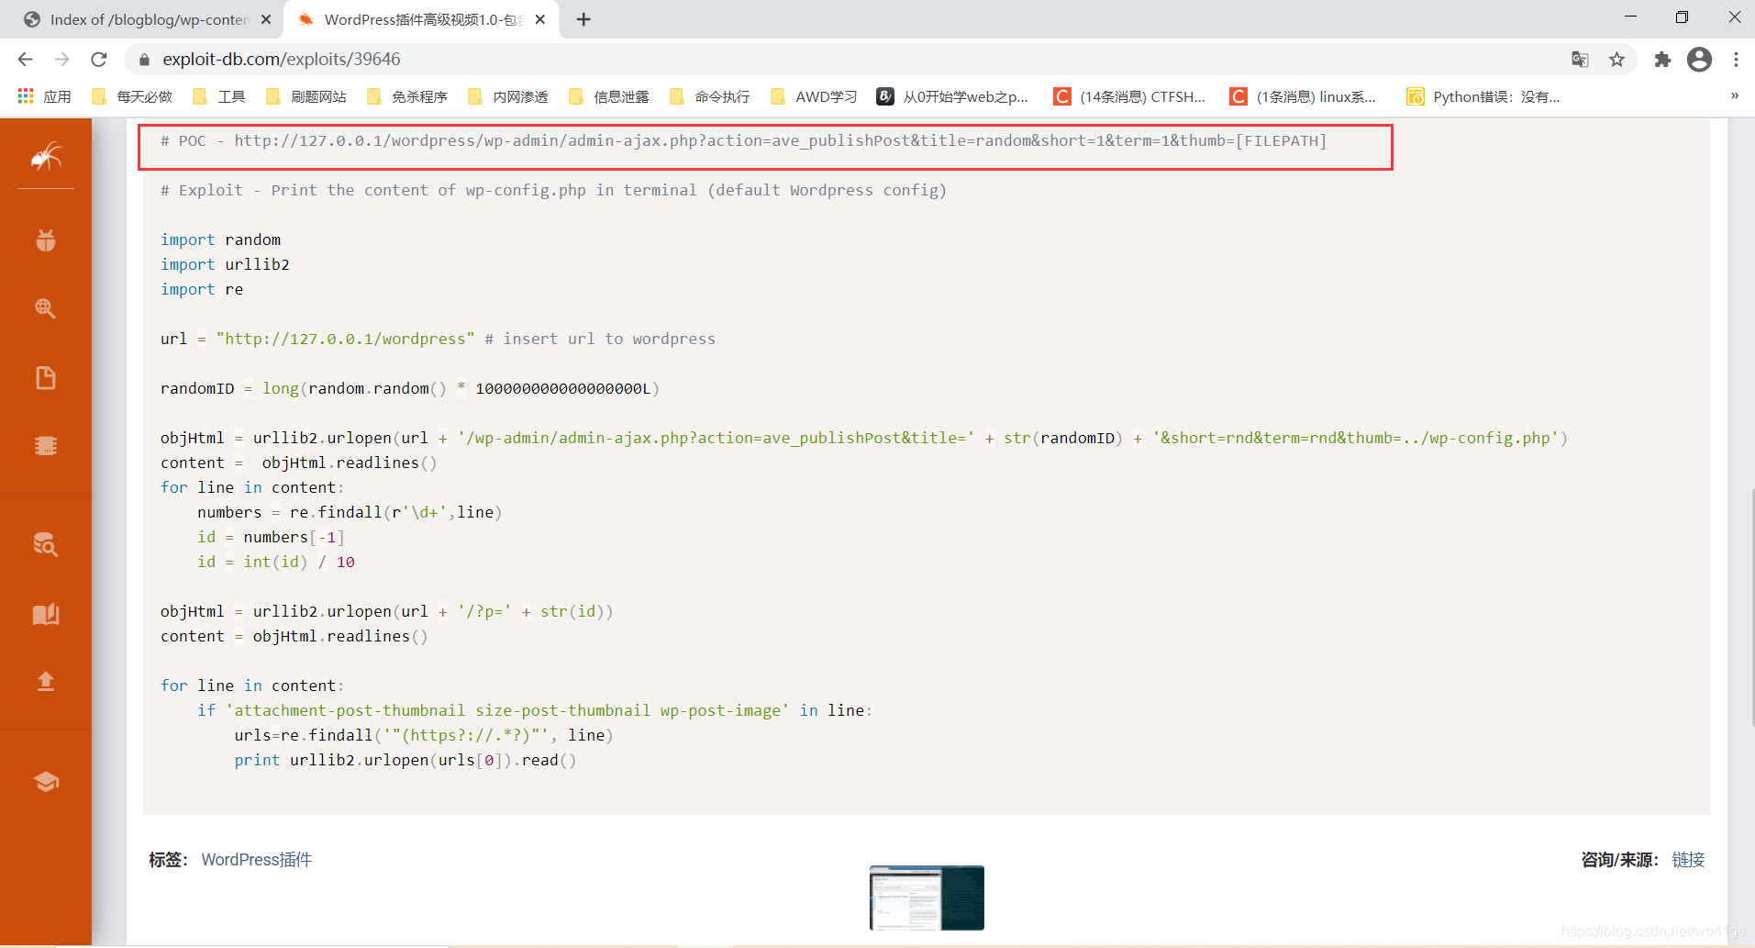The width and height of the screenshot is (1755, 948).
Task: View the site lock icon information
Action: point(144,60)
